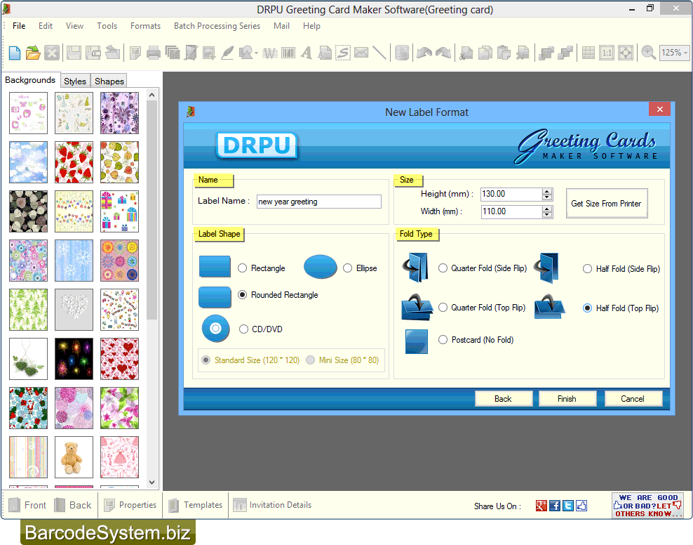Choose Quarter Fold (Side Flip) fold type
The height and width of the screenshot is (545, 693).
tap(443, 268)
